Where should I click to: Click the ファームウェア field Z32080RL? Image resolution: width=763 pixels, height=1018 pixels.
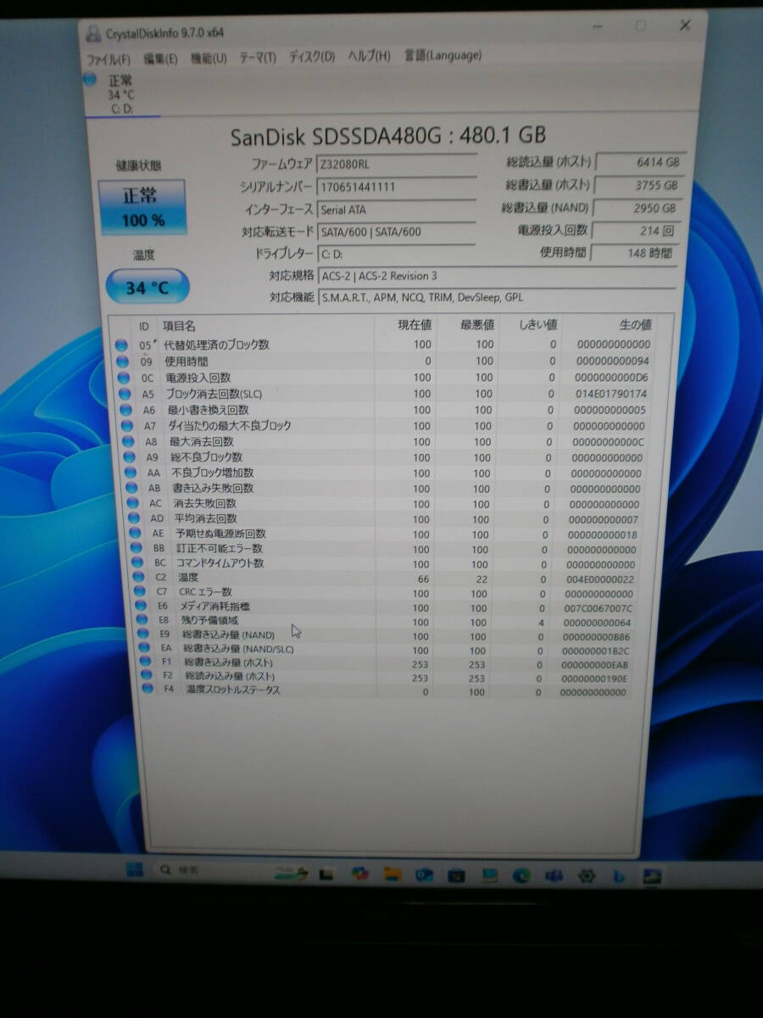tap(395, 163)
